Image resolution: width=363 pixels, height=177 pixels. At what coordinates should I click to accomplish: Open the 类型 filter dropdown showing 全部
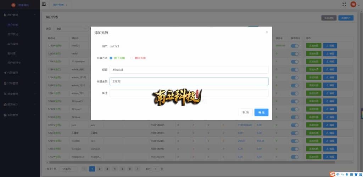[x=71, y=29]
